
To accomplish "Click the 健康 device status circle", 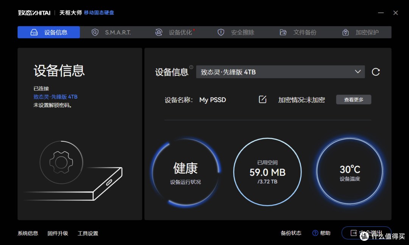I will point(186,172).
